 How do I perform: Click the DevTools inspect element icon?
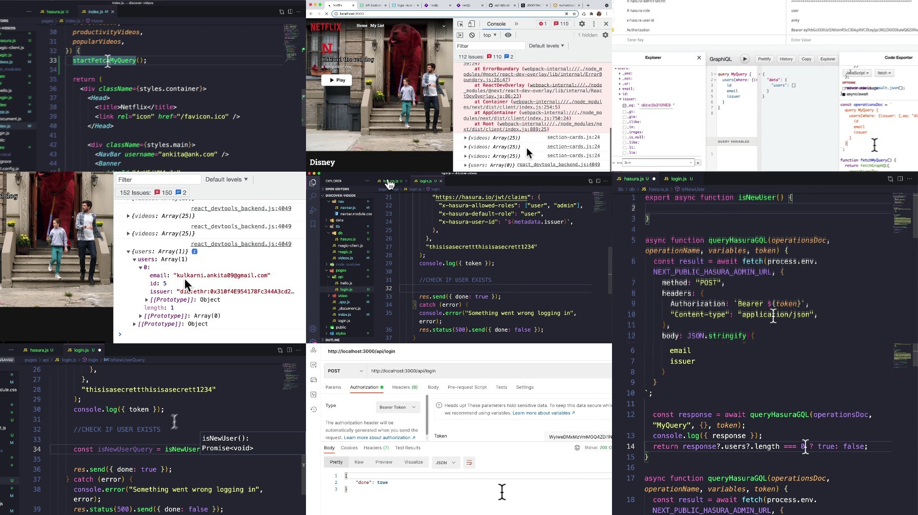point(460,24)
